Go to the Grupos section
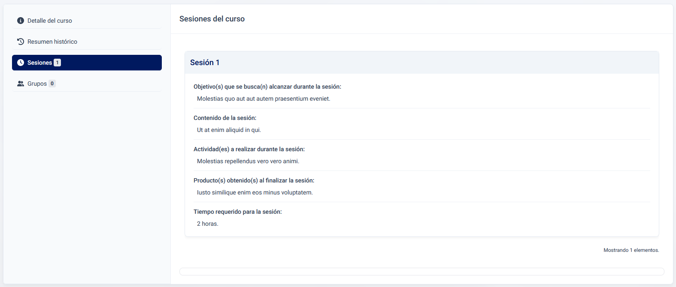Screen dimensions: 676x287 point(37,84)
